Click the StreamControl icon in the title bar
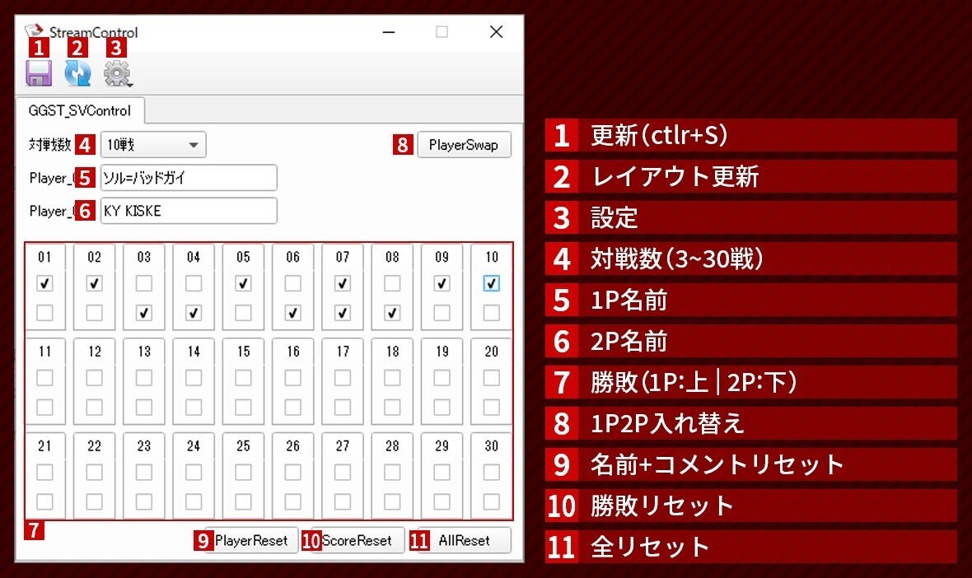This screenshot has height=578, width=972. click(34, 31)
